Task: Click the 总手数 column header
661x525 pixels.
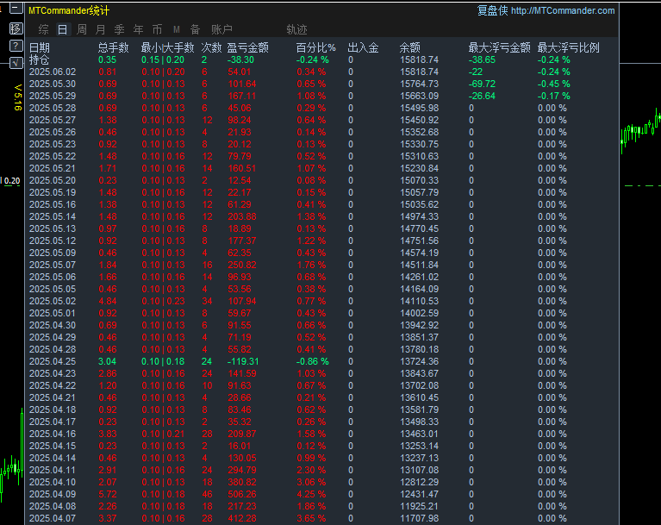Action: (x=114, y=47)
